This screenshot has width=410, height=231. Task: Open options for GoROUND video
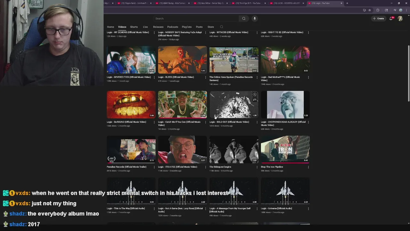point(154,122)
